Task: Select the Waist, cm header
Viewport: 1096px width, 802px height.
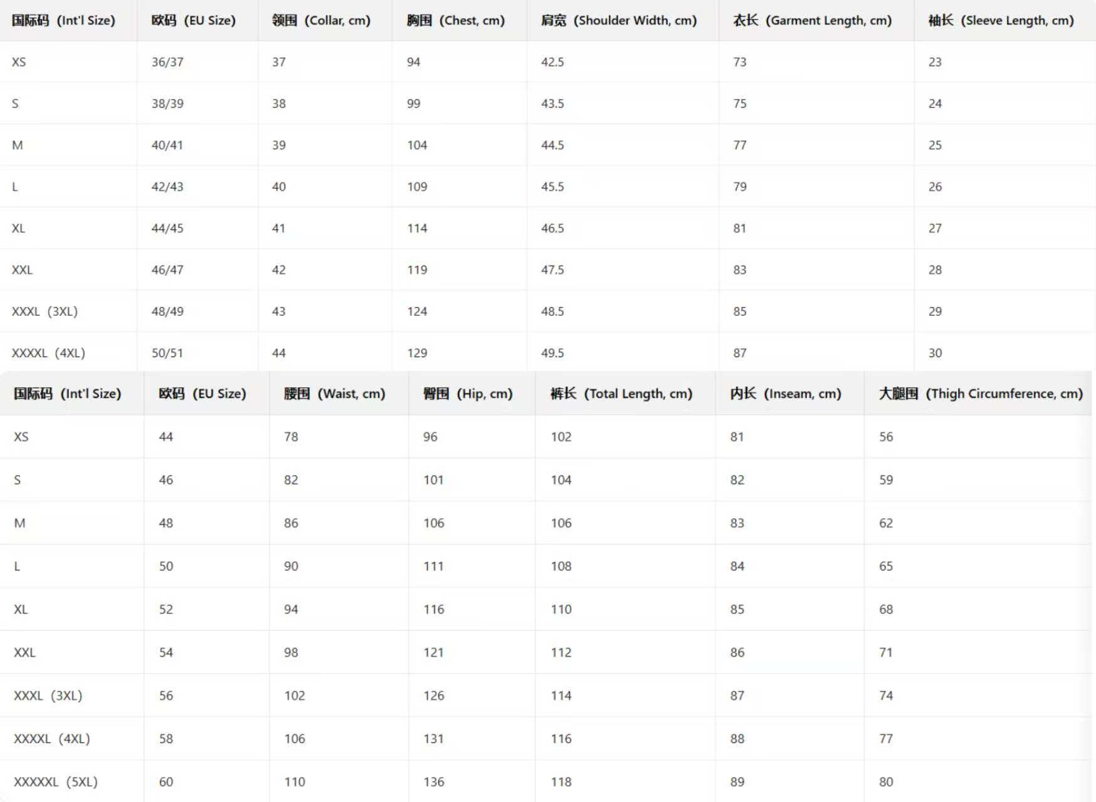Action: click(335, 393)
